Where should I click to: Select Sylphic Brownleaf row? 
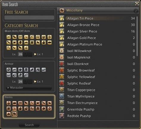click(97, 70)
